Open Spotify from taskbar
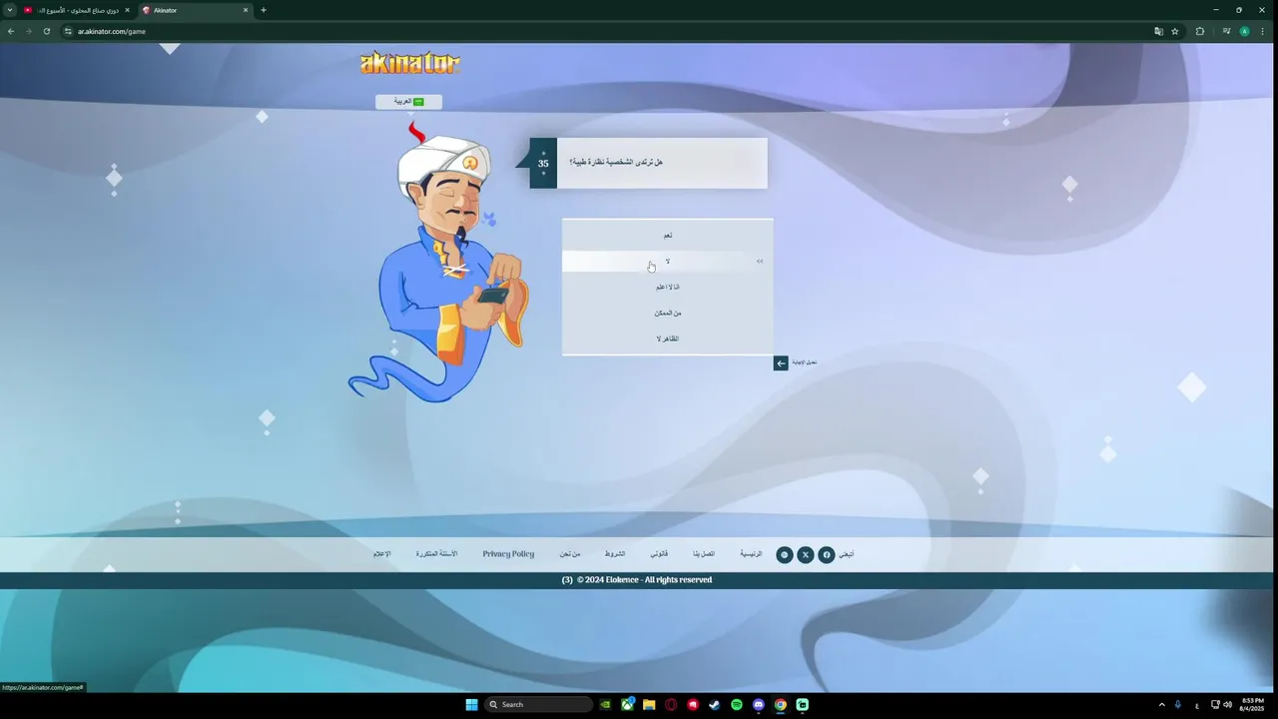 click(x=737, y=704)
